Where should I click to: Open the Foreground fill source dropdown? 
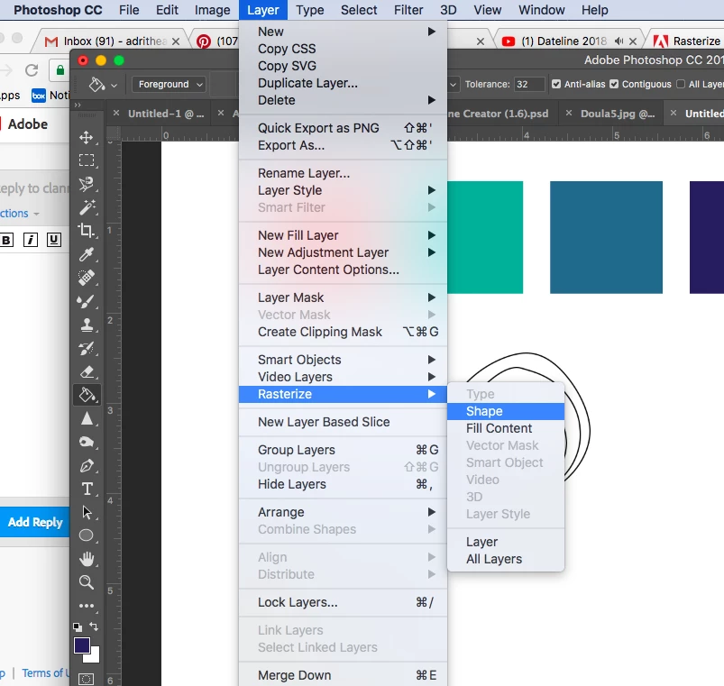(x=169, y=85)
